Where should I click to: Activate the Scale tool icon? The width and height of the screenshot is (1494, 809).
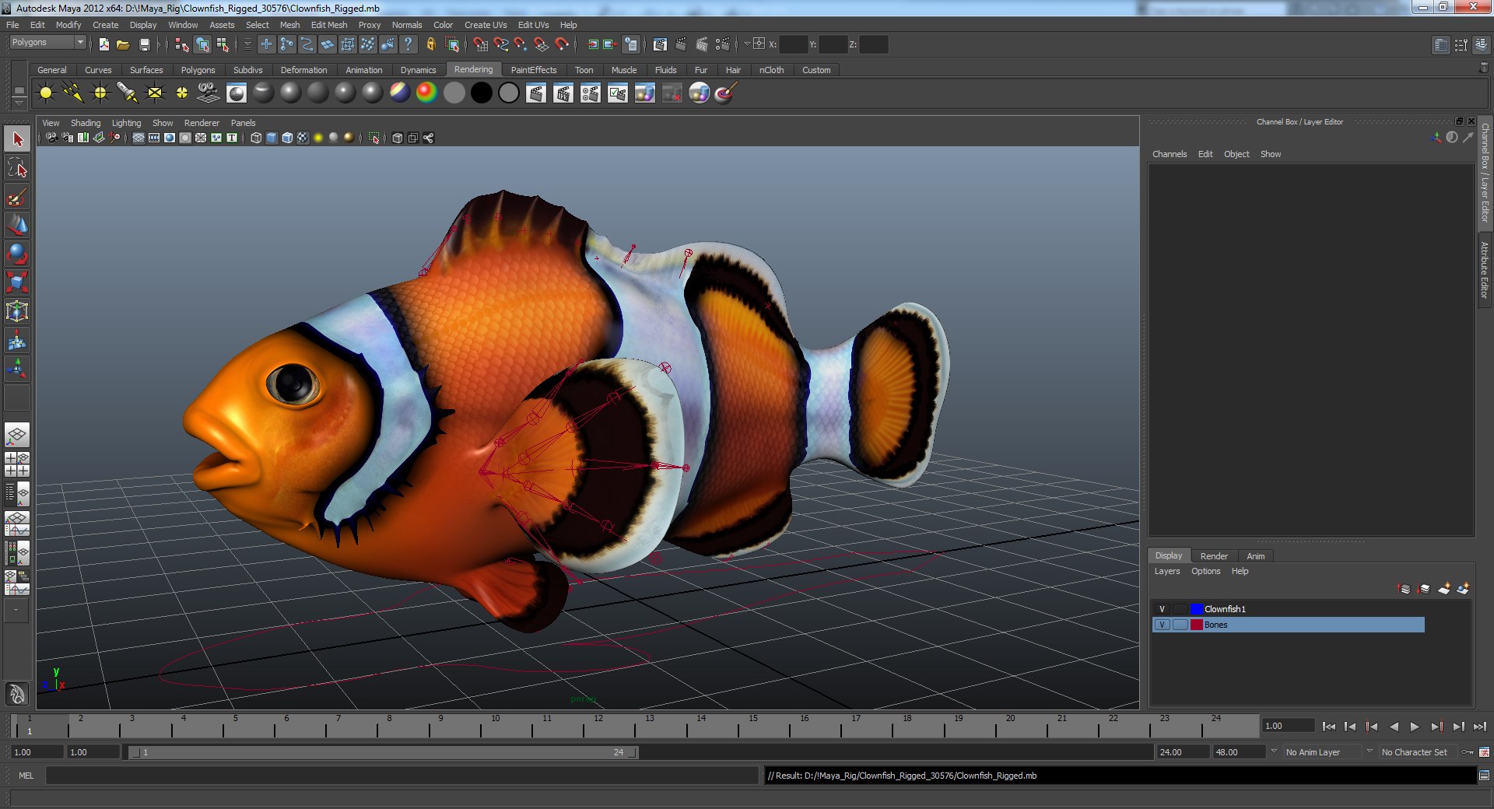tap(17, 282)
